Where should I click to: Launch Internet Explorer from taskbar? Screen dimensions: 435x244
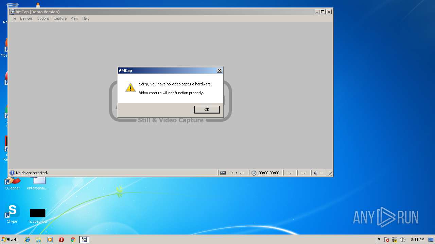[x=27, y=240]
